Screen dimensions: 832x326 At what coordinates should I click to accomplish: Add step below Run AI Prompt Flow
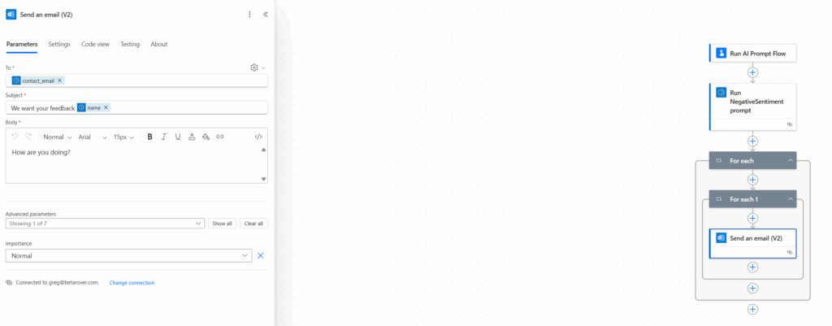click(x=752, y=72)
